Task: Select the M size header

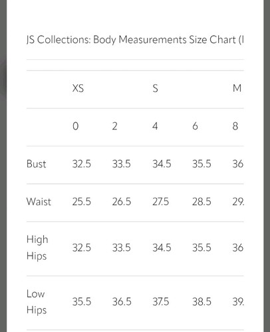Action: point(237,88)
